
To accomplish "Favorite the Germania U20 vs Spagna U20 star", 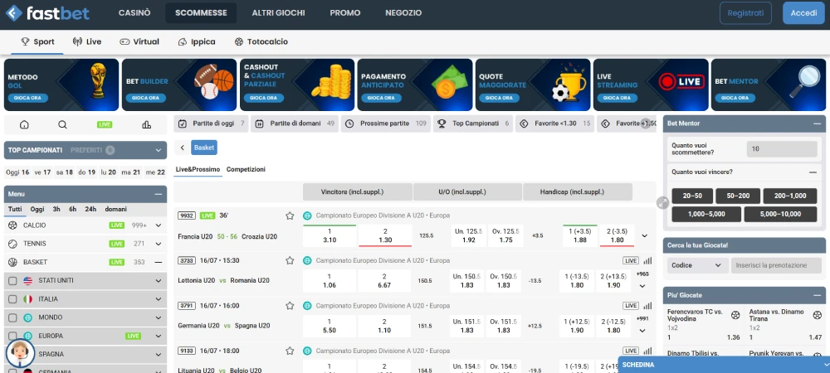I will click(290, 305).
